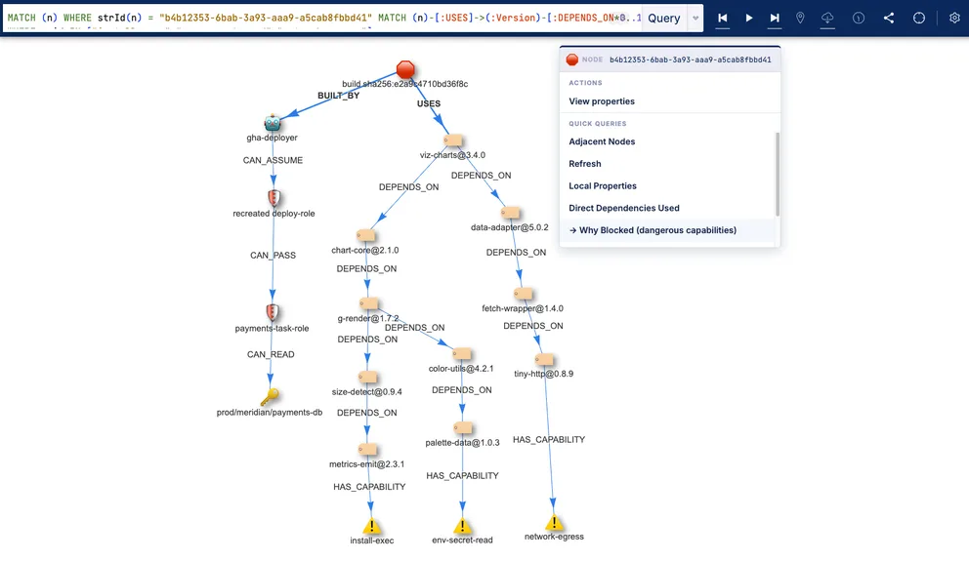This screenshot has width=969, height=561.
Task: Click the play query icon
Action: coord(748,18)
